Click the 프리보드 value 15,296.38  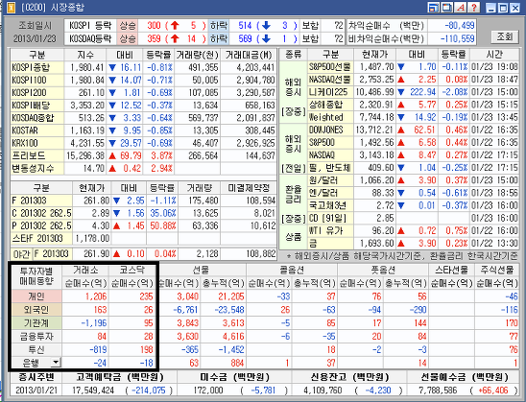tap(85, 155)
